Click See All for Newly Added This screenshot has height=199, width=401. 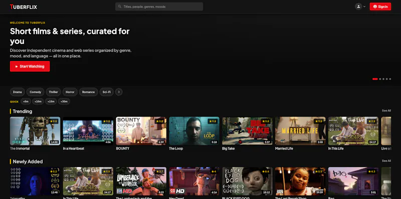click(386, 161)
